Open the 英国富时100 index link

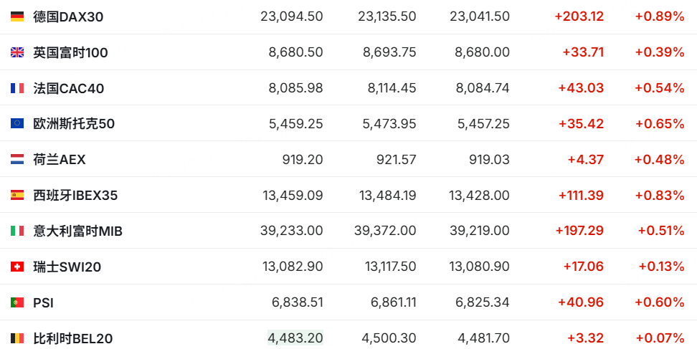(70, 52)
